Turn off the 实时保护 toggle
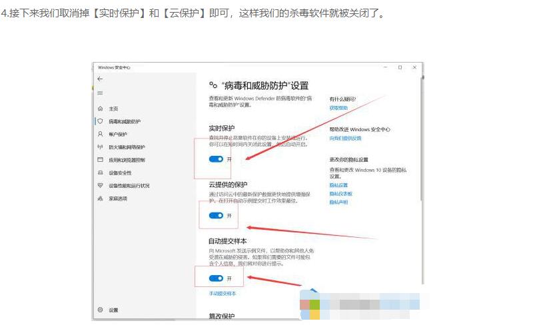Image resolution: width=533 pixels, height=335 pixels. click(215, 159)
